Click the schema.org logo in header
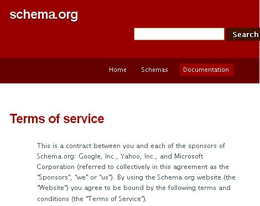This screenshot has width=260, height=206. click(44, 15)
